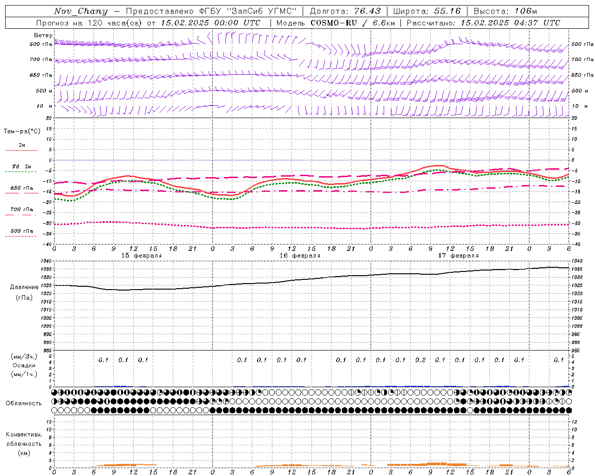Click the Долгота: 76.43 value
Viewport: 596px width, 476px height.
[345, 11]
